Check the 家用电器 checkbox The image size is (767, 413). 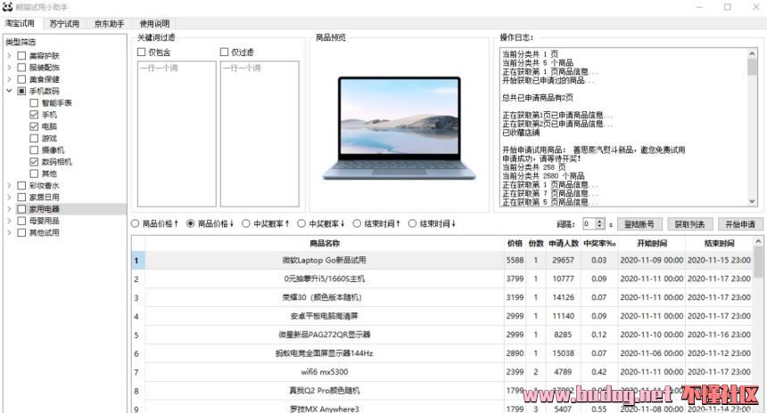21,209
